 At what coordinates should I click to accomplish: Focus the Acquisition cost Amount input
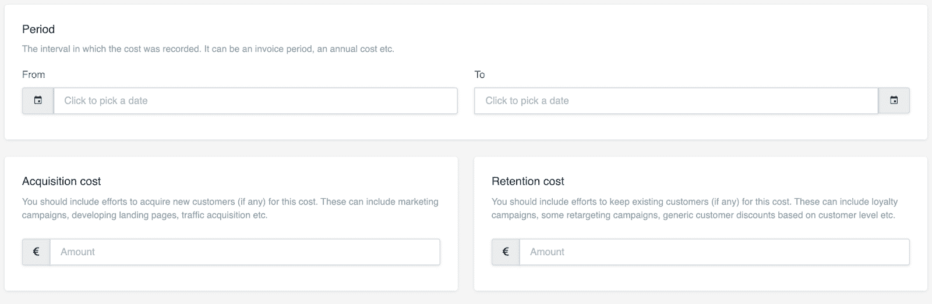(x=245, y=252)
